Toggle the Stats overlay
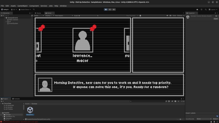The width and height of the screenshot is (219, 123). (174, 16)
